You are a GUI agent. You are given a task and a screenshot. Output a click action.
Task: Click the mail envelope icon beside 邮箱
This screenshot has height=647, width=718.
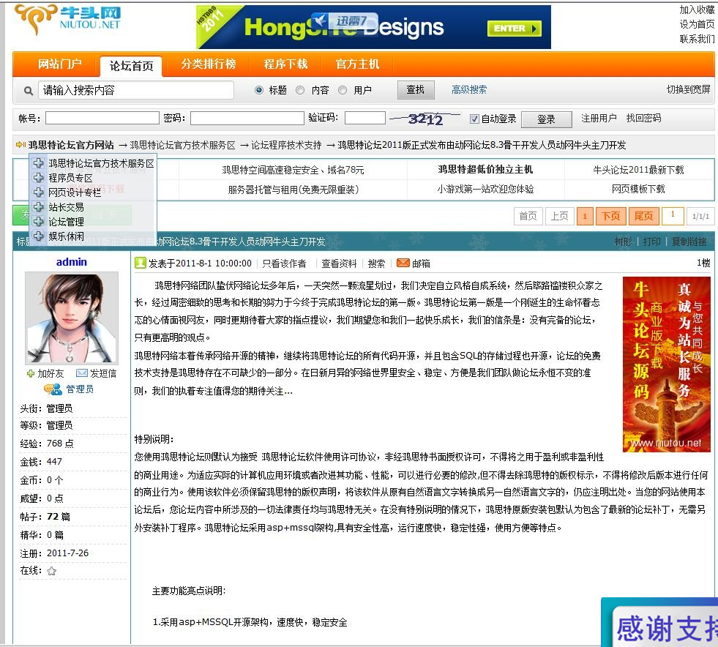[403, 263]
